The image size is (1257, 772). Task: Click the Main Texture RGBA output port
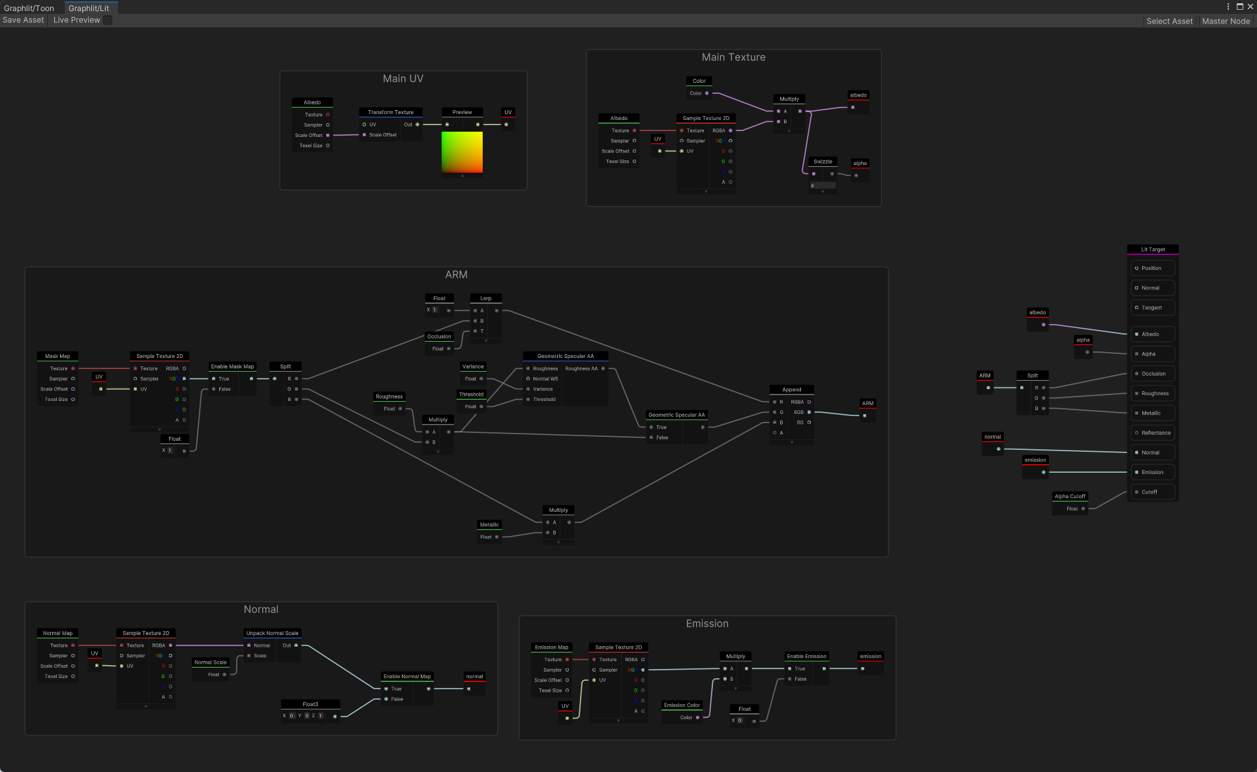click(x=730, y=130)
